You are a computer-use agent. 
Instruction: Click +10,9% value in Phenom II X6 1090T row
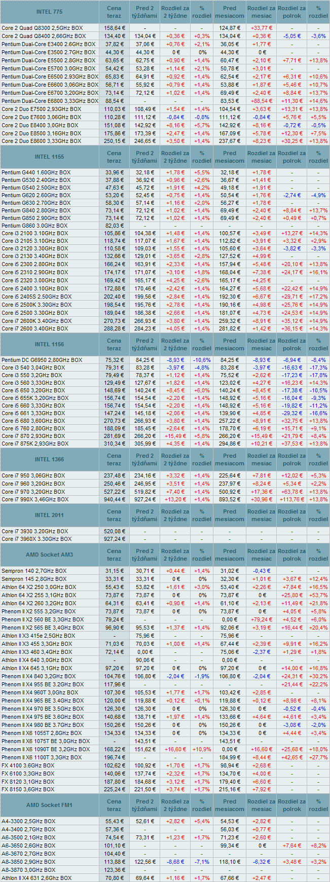click(202, 749)
